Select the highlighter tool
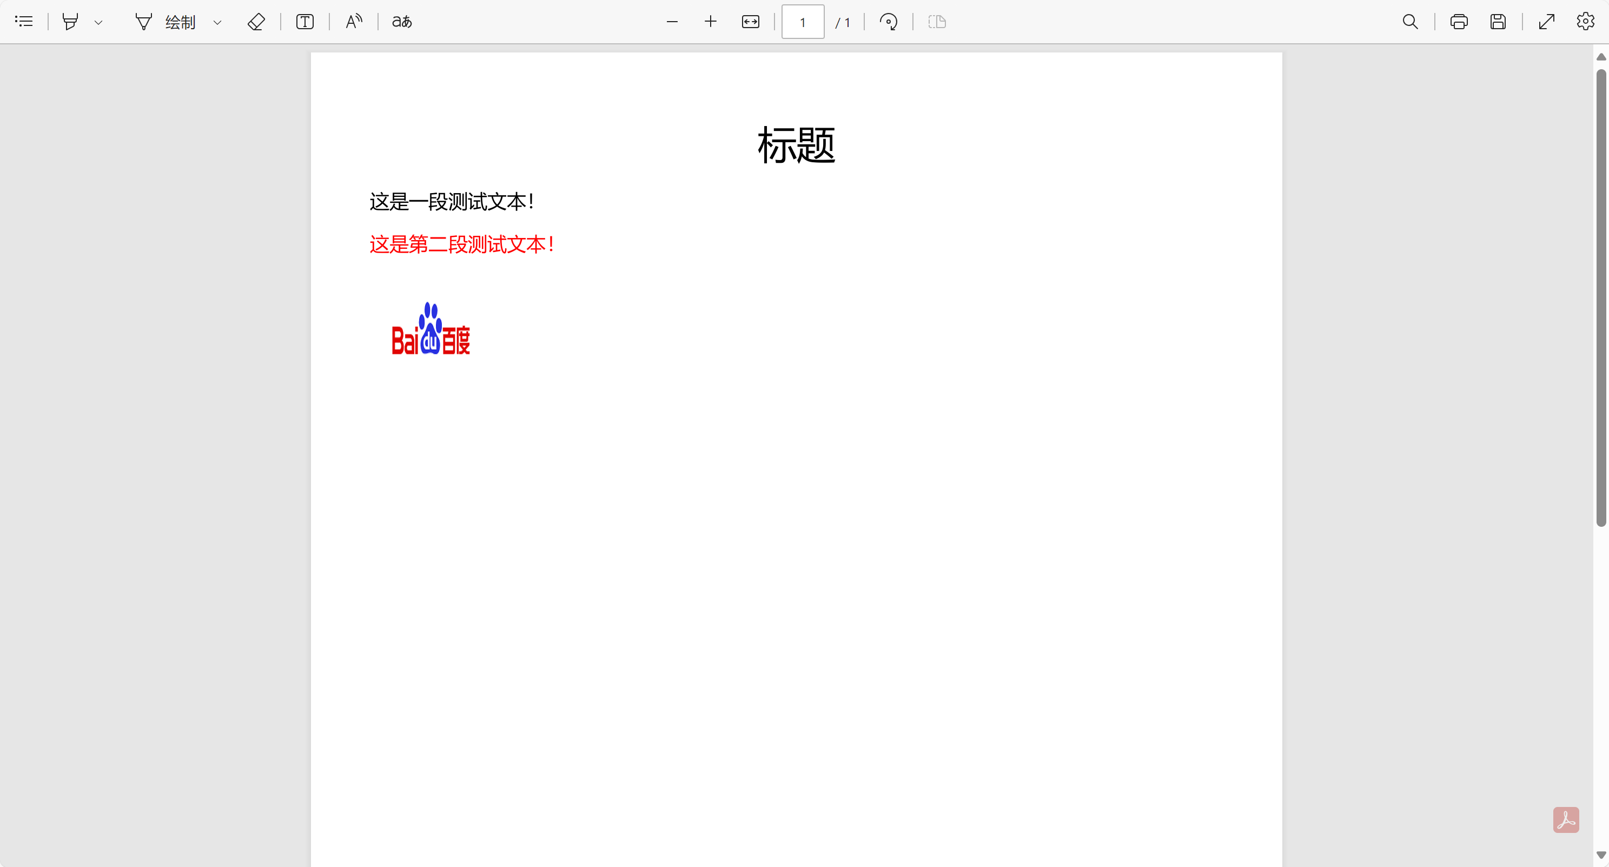Image resolution: width=1609 pixels, height=867 pixels. click(71, 21)
